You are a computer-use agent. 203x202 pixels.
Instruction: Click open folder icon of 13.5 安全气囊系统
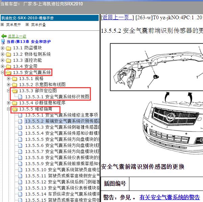click(x=8, y=73)
